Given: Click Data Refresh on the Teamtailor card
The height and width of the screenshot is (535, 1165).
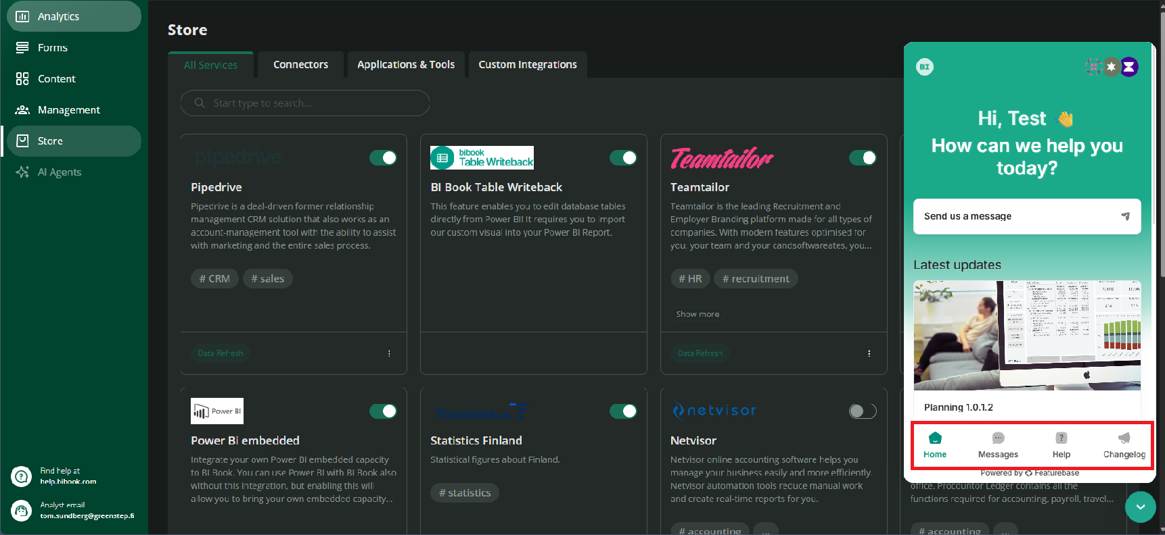Looking at the screenshot, I should [x=700, y=353].
